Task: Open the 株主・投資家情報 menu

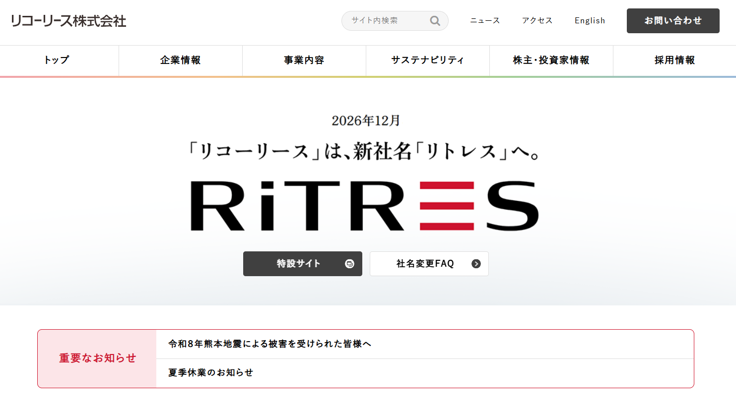Action: click(551, 60)
